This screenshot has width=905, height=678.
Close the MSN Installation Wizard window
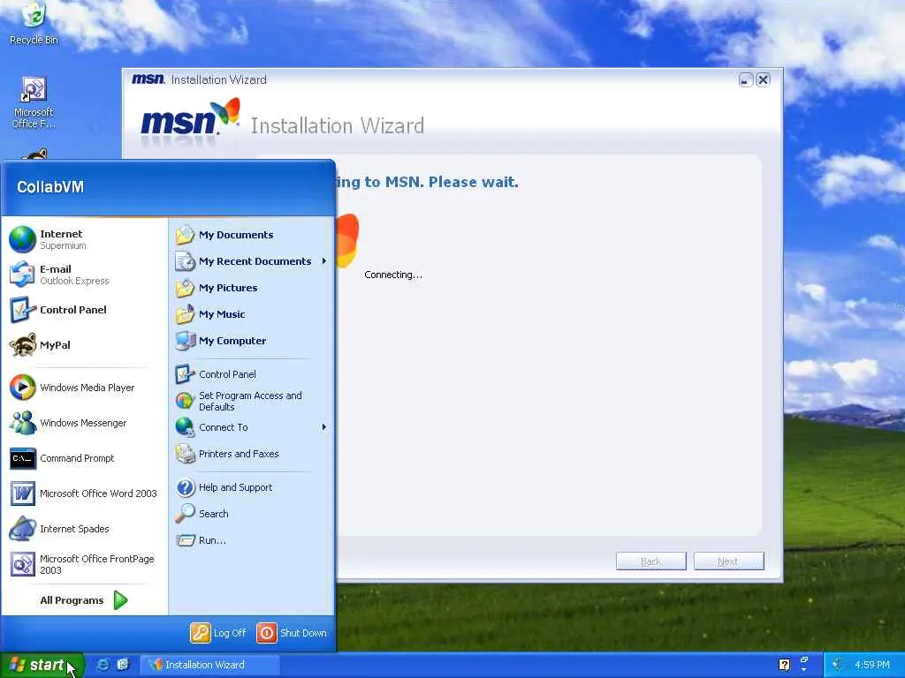click(x=763, y=79)
